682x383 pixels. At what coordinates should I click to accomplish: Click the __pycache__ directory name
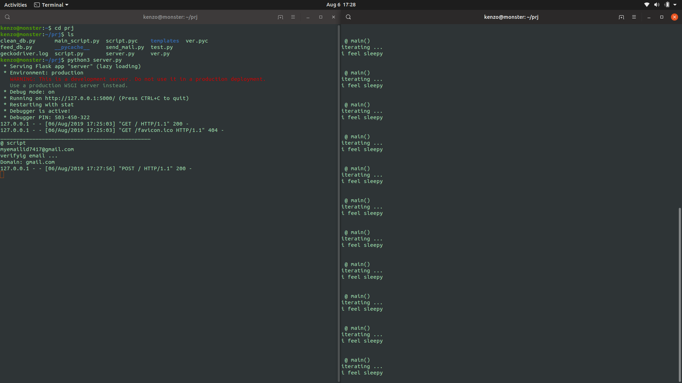tap(72, 47)
